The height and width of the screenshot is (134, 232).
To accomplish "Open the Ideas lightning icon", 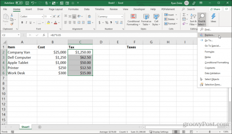I will (213, 18).
